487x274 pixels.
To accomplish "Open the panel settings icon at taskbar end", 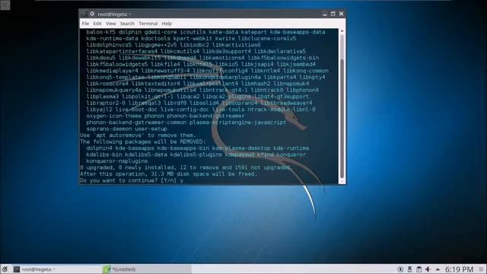I will click(481, 269).
